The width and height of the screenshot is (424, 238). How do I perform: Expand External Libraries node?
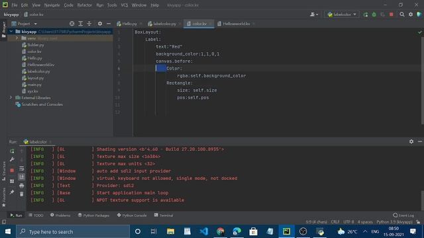[x=11, y=98]
